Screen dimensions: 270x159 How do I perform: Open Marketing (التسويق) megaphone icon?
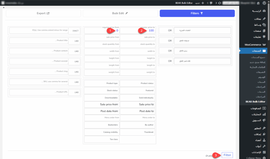point(264,120)
